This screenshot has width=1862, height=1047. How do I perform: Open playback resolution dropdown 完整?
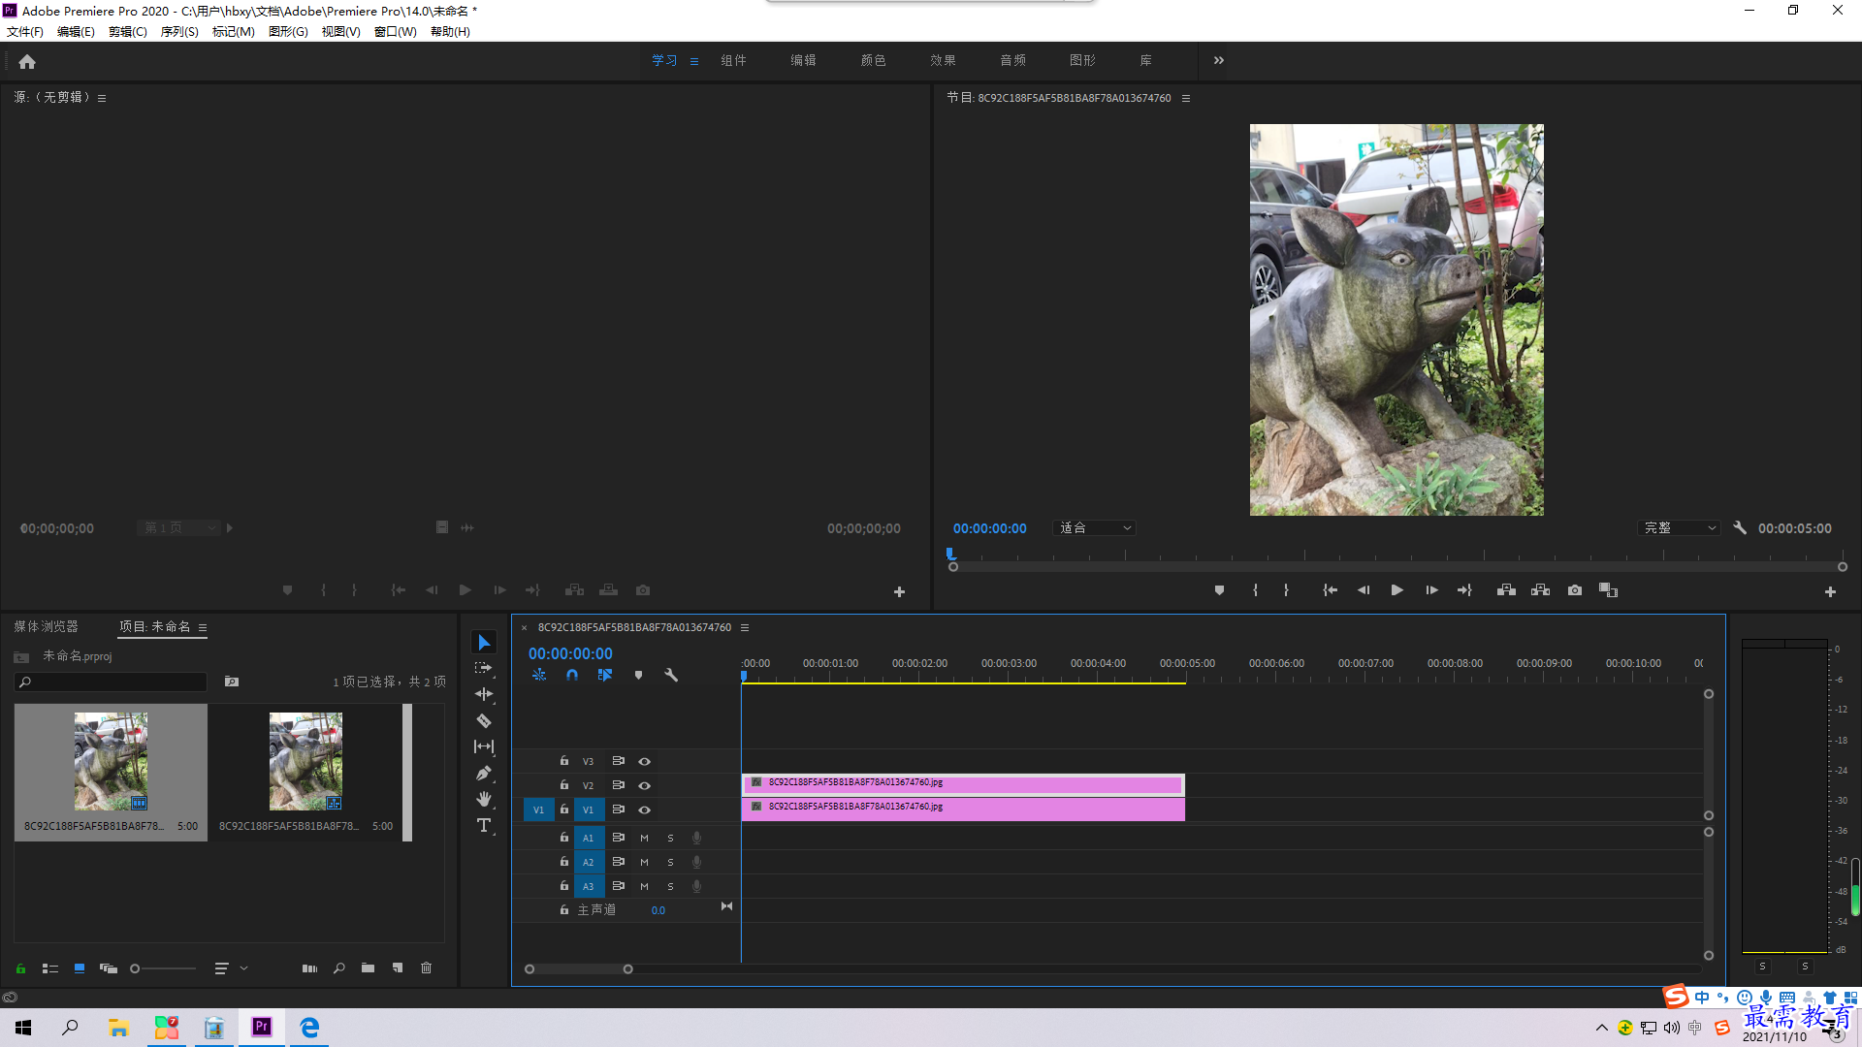(1680, 528)
